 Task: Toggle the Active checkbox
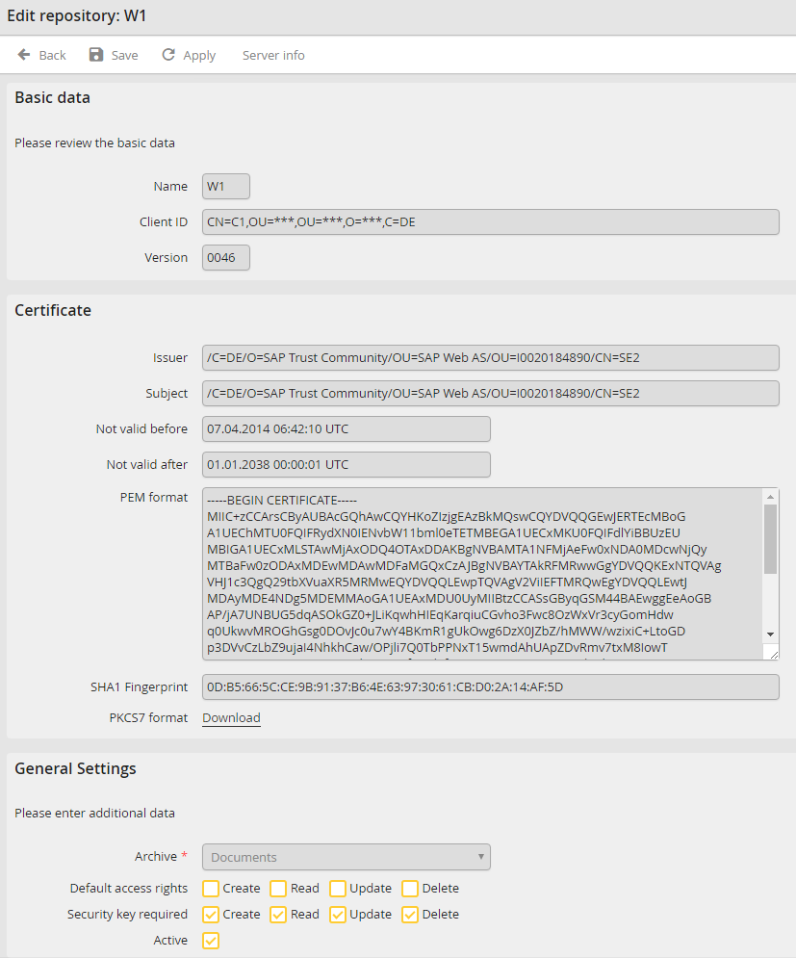tap(211, 941)
